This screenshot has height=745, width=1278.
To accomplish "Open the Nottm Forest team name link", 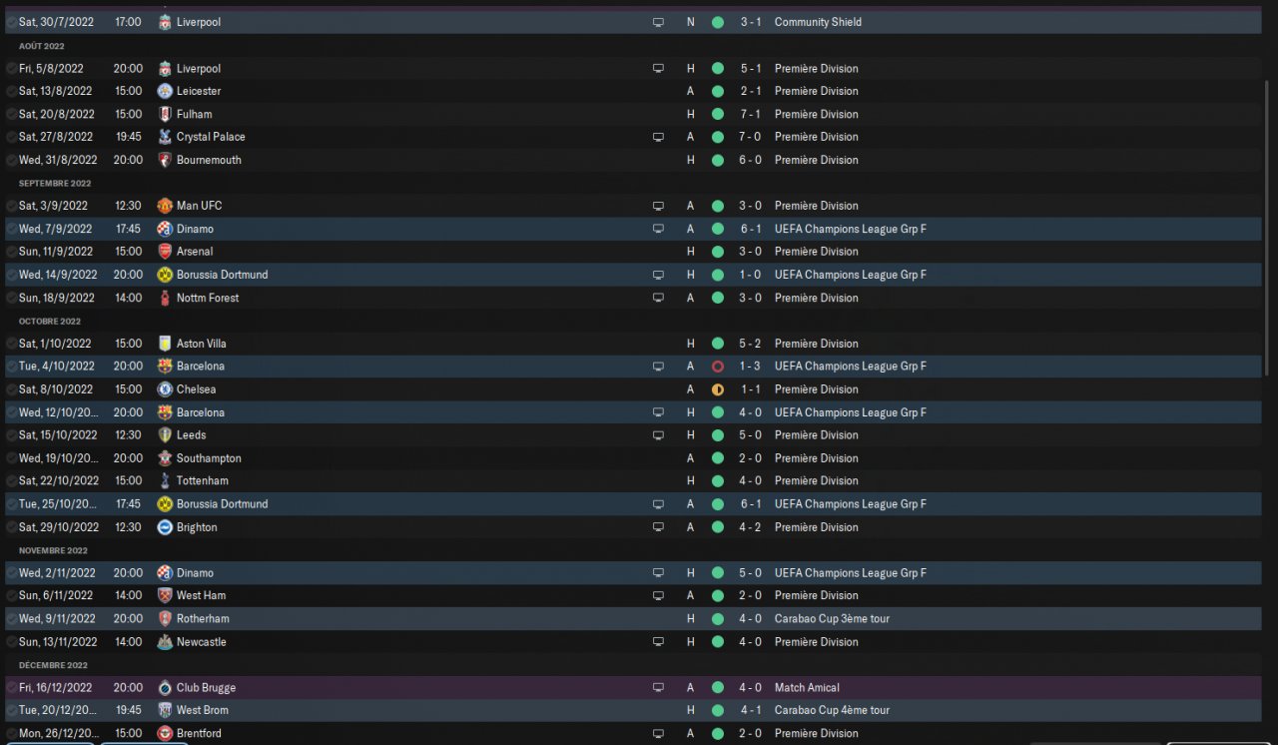I will pyautogui.click(x=208, y=298).
